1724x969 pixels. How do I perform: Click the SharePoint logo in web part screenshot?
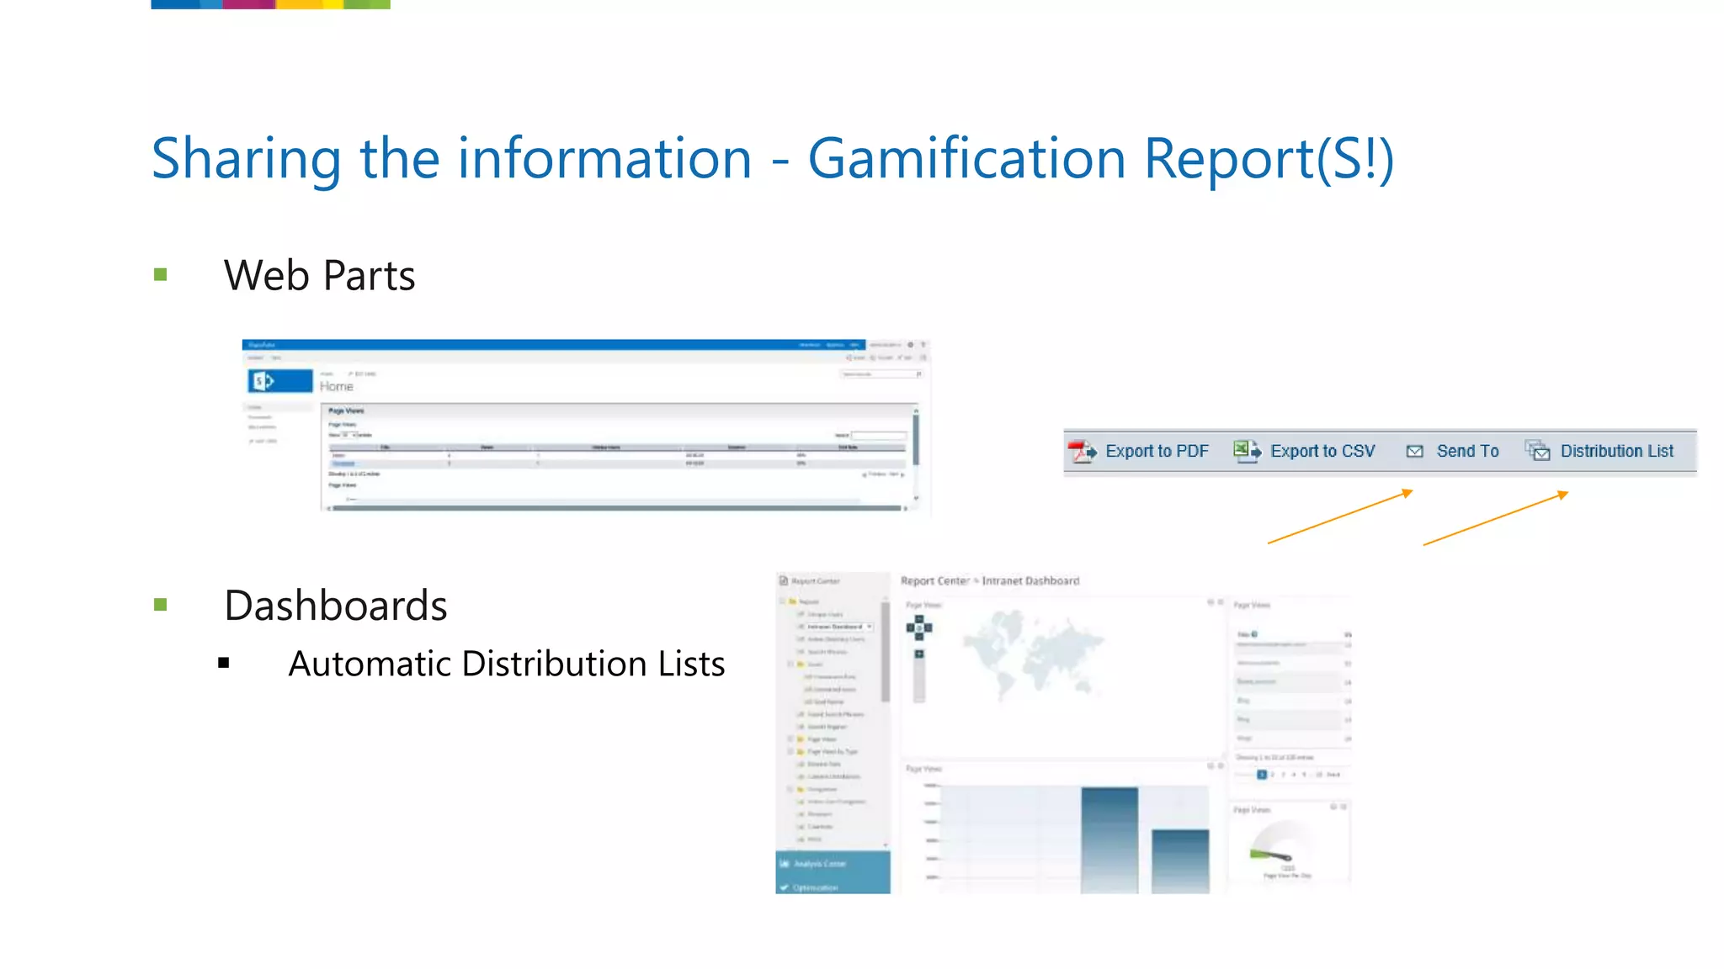click(280, 381)
